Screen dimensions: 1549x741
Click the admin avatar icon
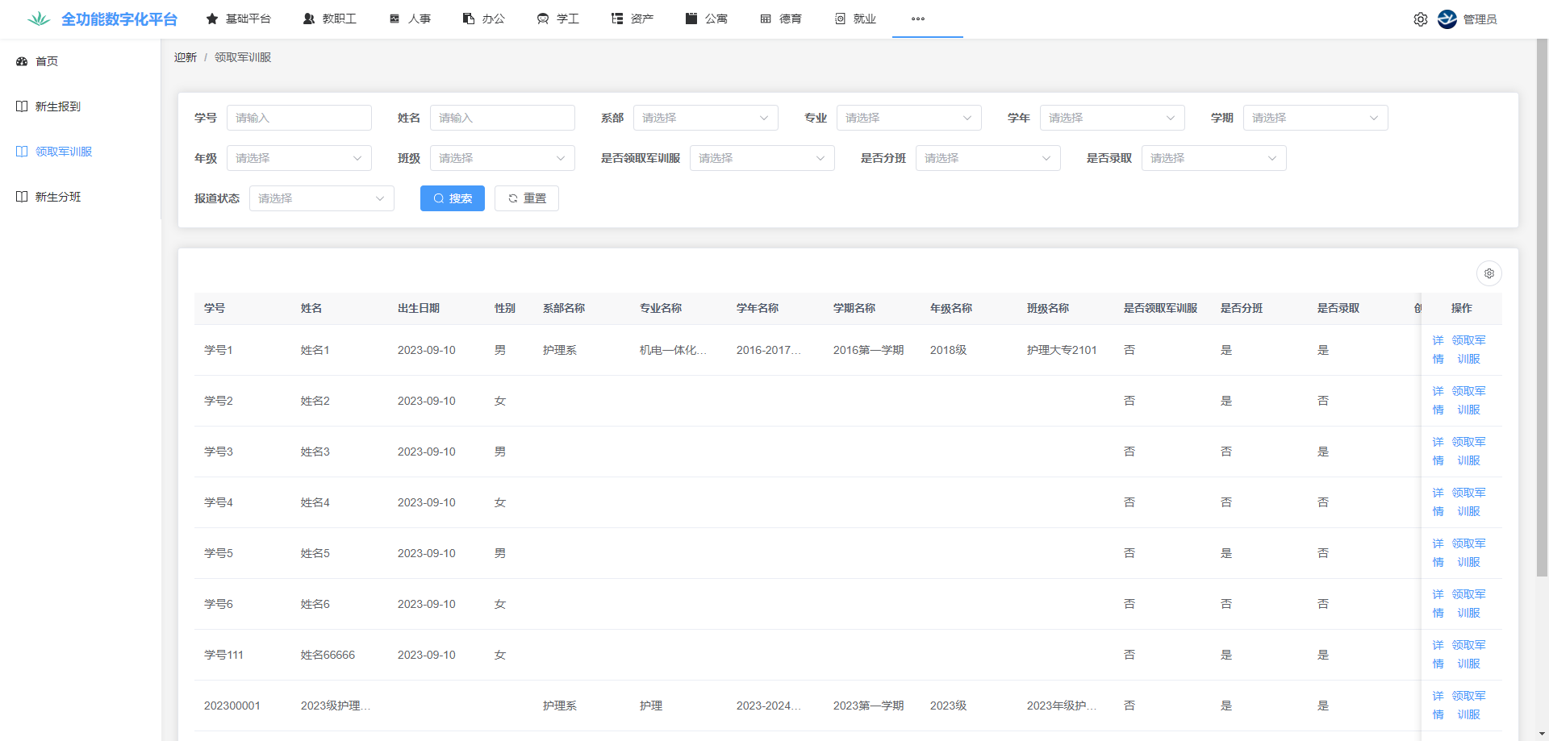(1447, 19)
